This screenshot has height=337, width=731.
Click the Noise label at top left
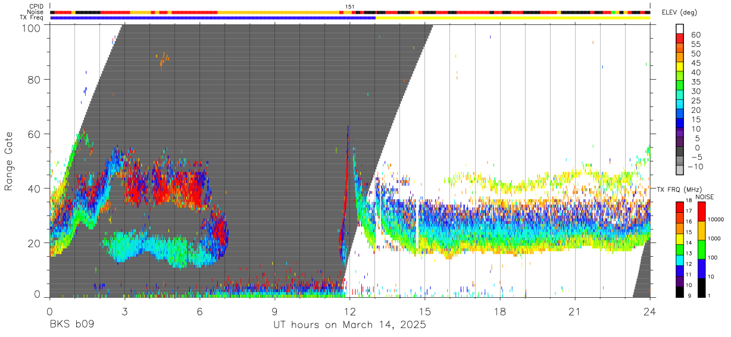pos(36,12)
